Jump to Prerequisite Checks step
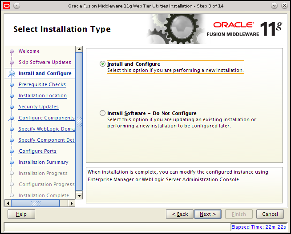Screen dimensions: 291x234 [x=42, y=84]
